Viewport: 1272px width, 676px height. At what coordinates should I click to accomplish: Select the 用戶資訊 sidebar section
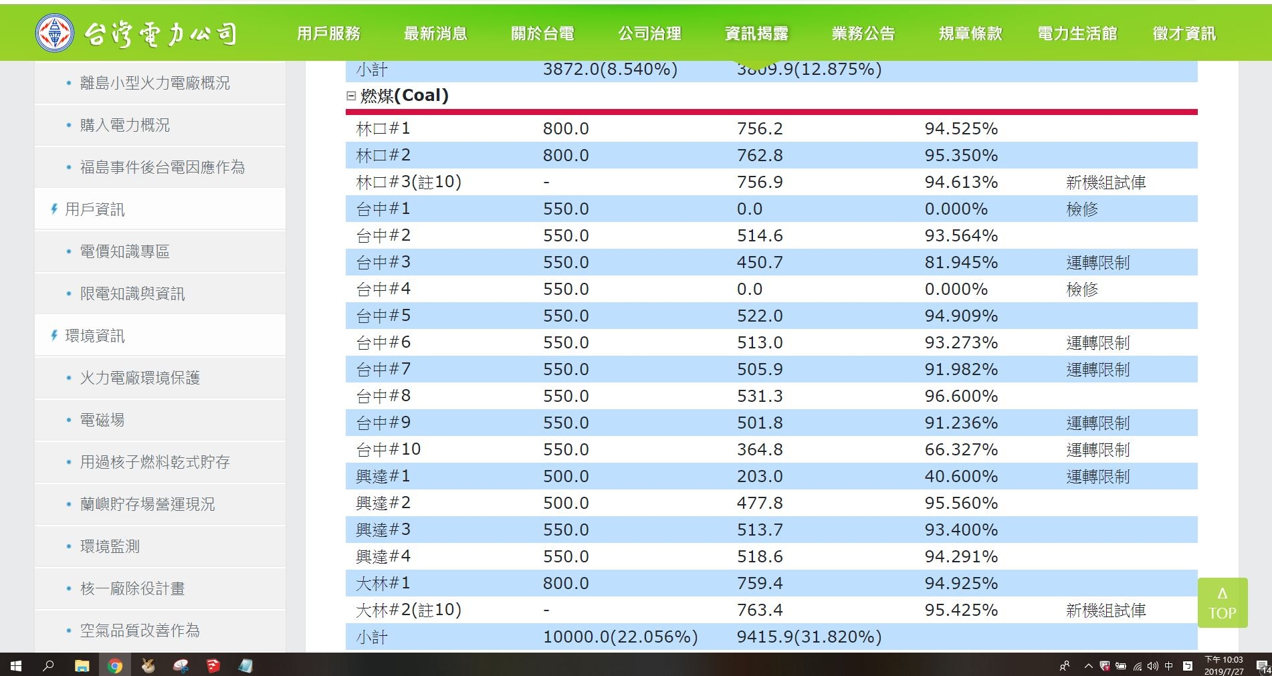click(x=94, y=209)
